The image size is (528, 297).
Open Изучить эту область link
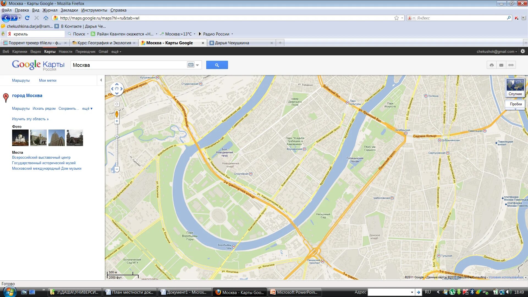pyautogui.click(x=30, y=119)
